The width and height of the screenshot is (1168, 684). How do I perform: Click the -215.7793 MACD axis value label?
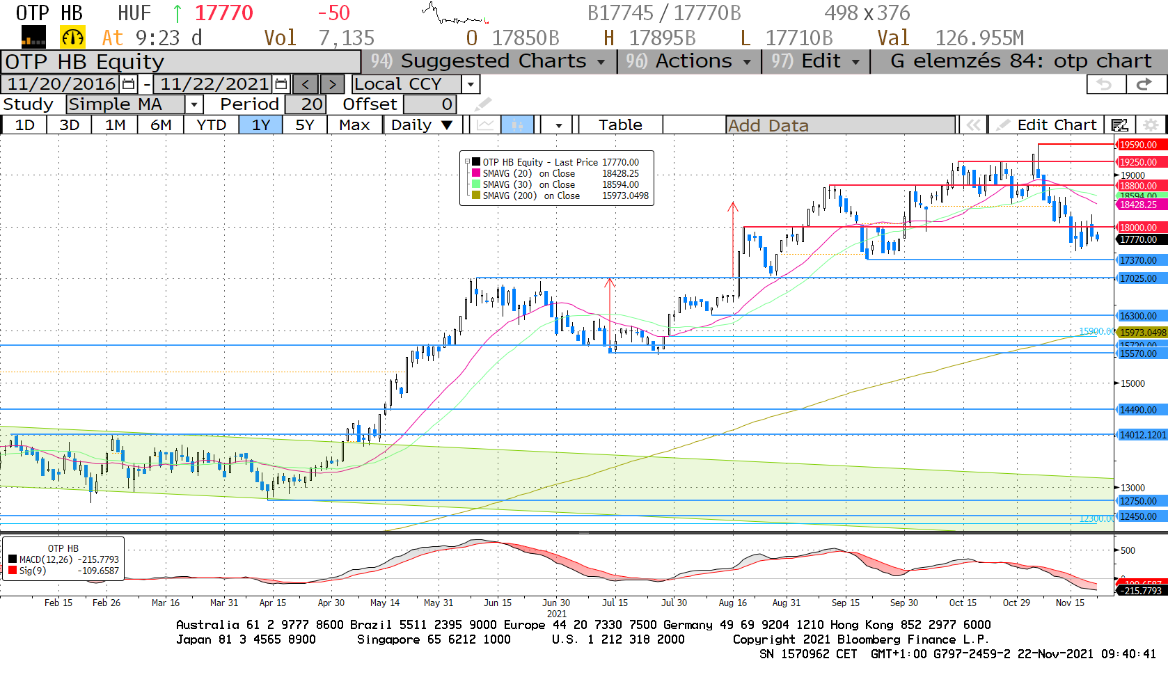tap(1142, 591)
